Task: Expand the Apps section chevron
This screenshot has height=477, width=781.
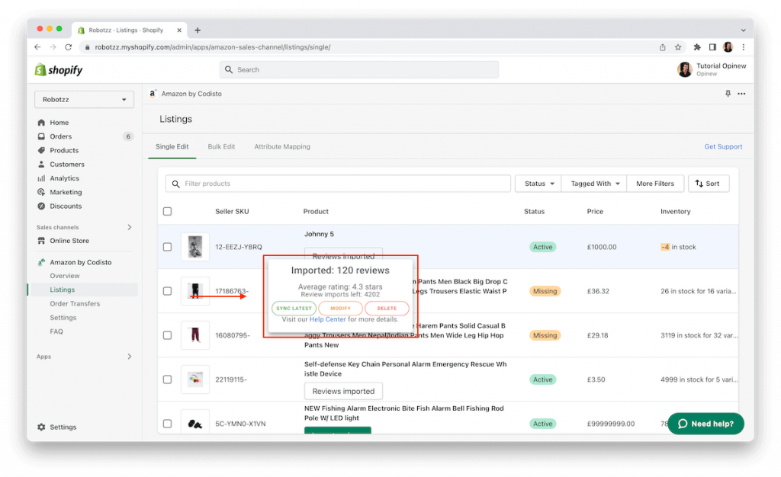Action: pos(130,357)
